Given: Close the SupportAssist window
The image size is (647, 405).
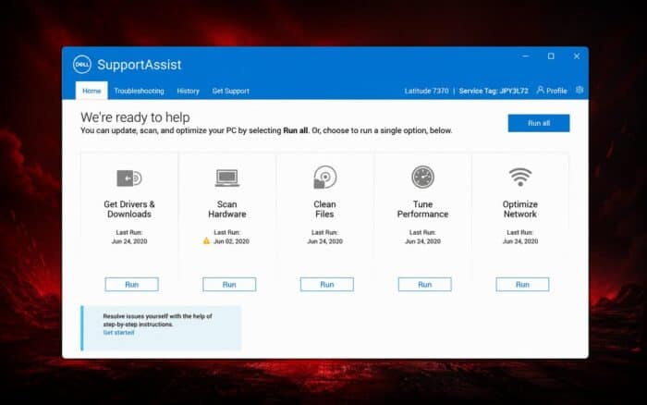Looking at the screenshot, I should (x=577, y=56).
